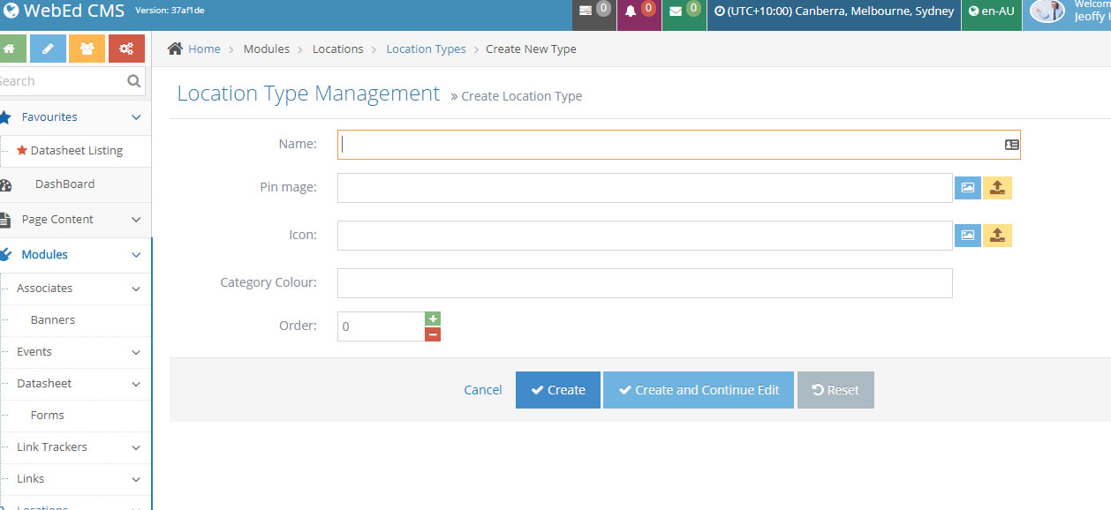The image size is (1111, 510).
Task: Upload file for Icon field
Action: 997,235
